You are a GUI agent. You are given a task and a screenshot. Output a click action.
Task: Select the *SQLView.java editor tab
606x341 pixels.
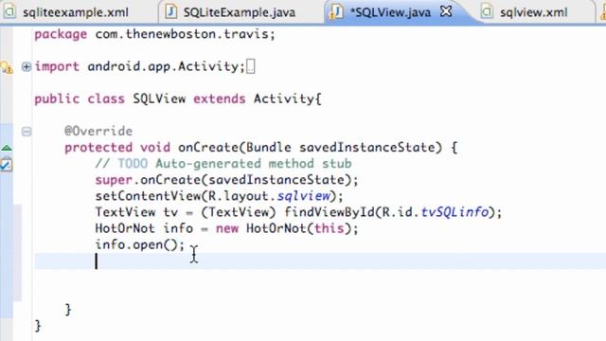coord(390,12)
